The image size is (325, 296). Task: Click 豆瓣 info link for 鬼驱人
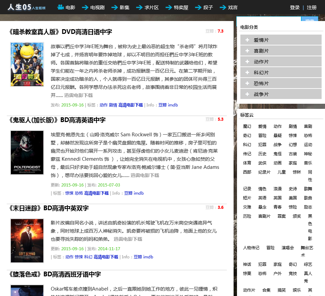coord(128,193)
